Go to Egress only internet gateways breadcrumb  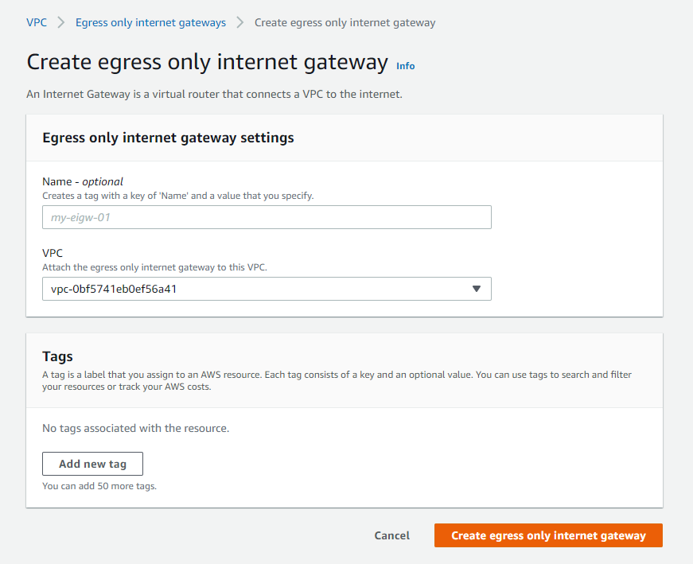point(150,22)
